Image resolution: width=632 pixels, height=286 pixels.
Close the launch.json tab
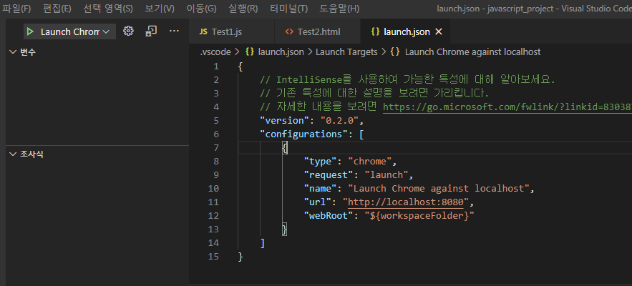tap(439, 32)
